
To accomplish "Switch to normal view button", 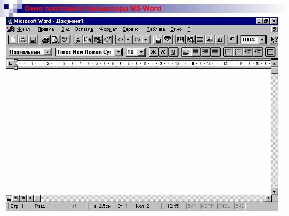I will click(x=9, y=198).
